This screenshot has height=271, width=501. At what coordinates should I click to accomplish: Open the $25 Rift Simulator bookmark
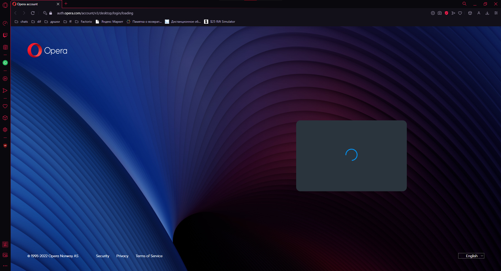click(220, 22)
